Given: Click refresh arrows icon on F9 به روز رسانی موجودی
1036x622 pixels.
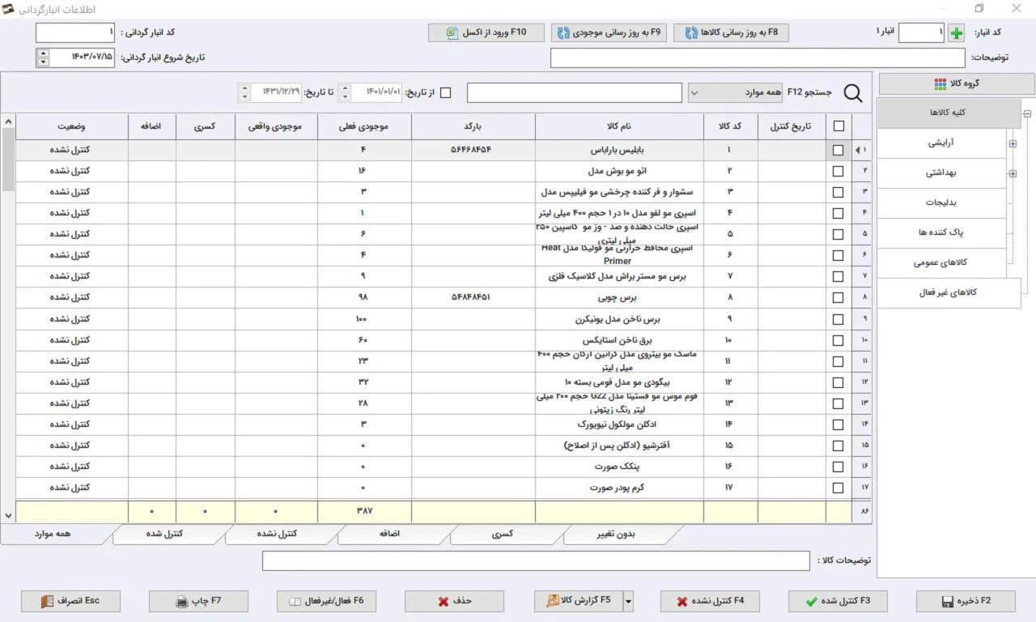Looking at the screenshot, I should [563, 33].
